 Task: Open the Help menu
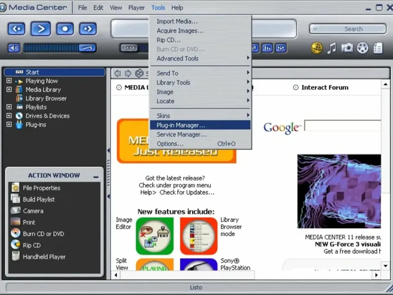pyautogui.click(x=177, y=8)
